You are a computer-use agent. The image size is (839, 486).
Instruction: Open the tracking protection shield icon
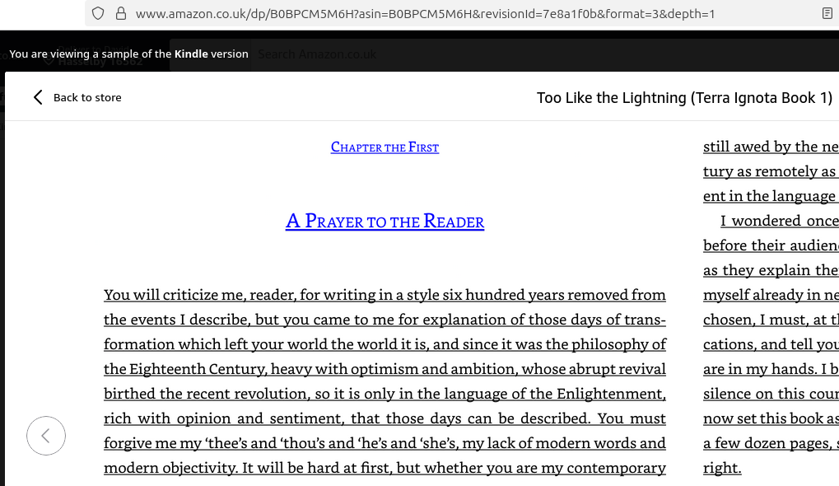pos(98,13)
